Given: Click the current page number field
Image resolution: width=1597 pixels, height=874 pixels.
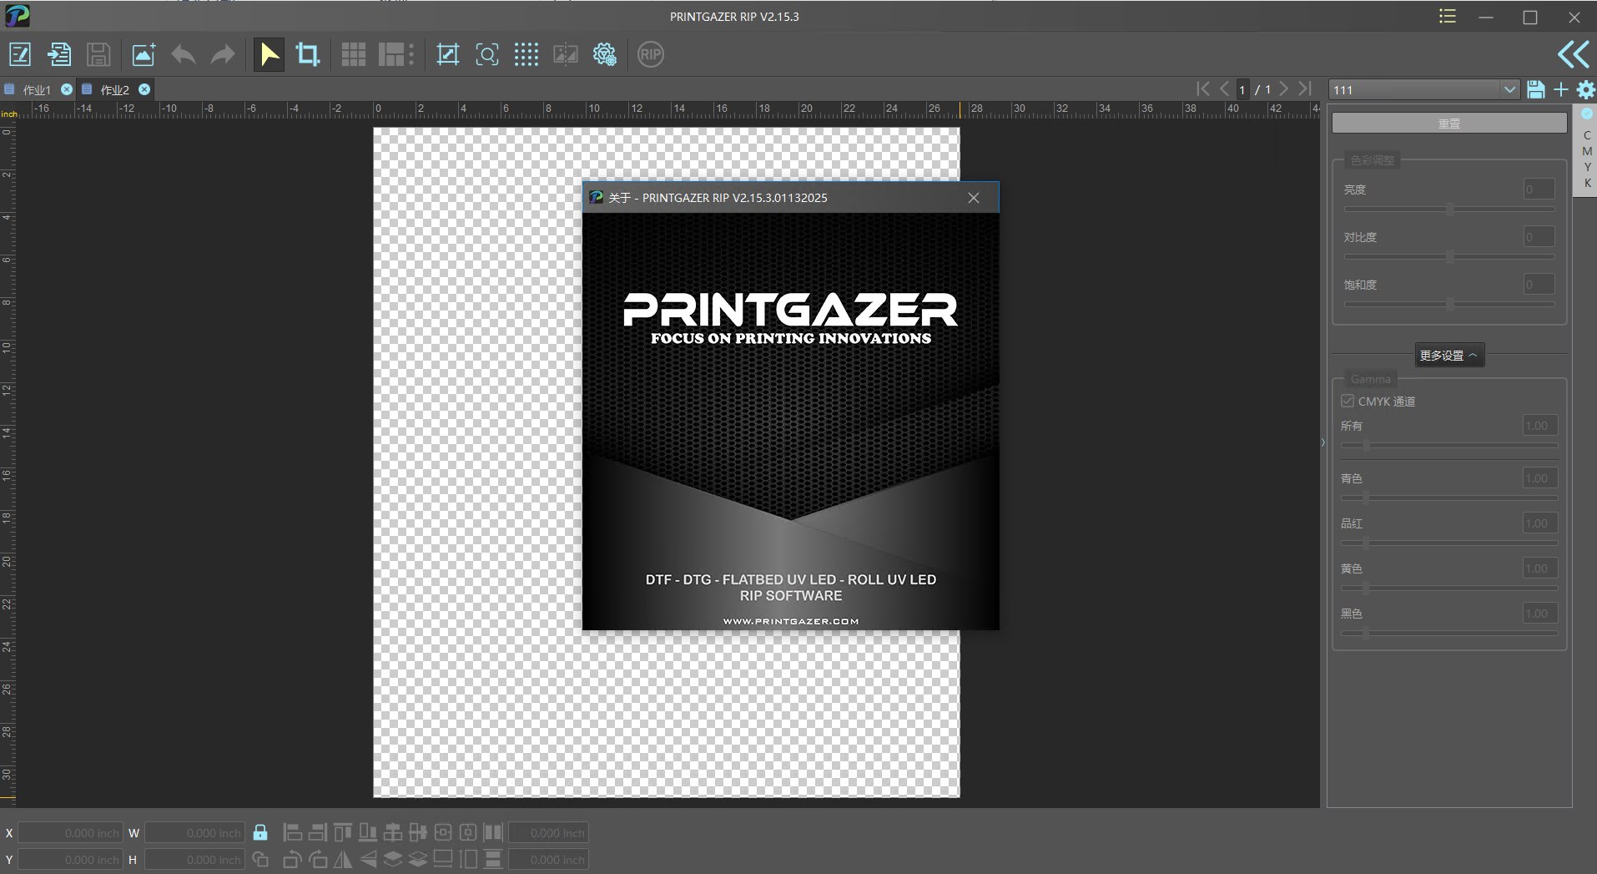Looking at the screenshot, I should click(x=1242, y=89).
